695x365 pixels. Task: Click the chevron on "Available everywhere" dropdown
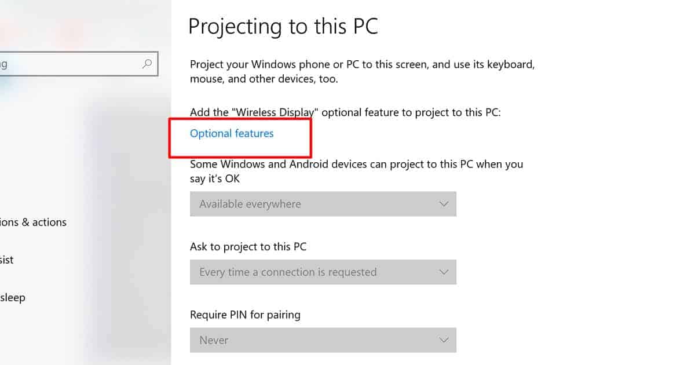(444, 204)
